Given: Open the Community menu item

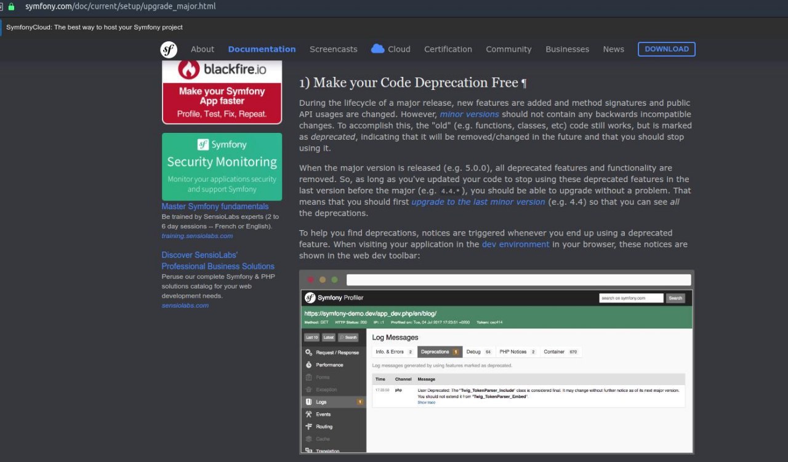Looking at the screenshot, I should point(509,49).
